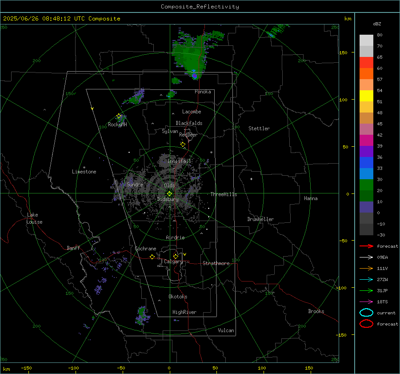This screenshot has width=400, height=374.
Task: Click the green echo cell southwest of HighRiver
Action: (x=142, y=316)
